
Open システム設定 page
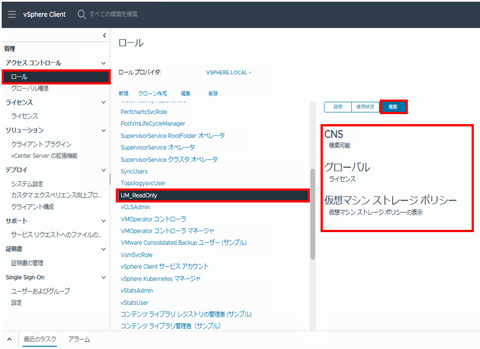click(x=27, y=183)
